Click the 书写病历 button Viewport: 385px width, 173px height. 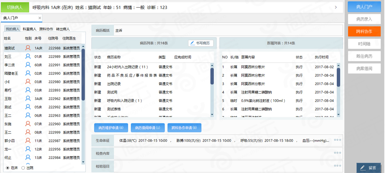[x=201, y=43]
